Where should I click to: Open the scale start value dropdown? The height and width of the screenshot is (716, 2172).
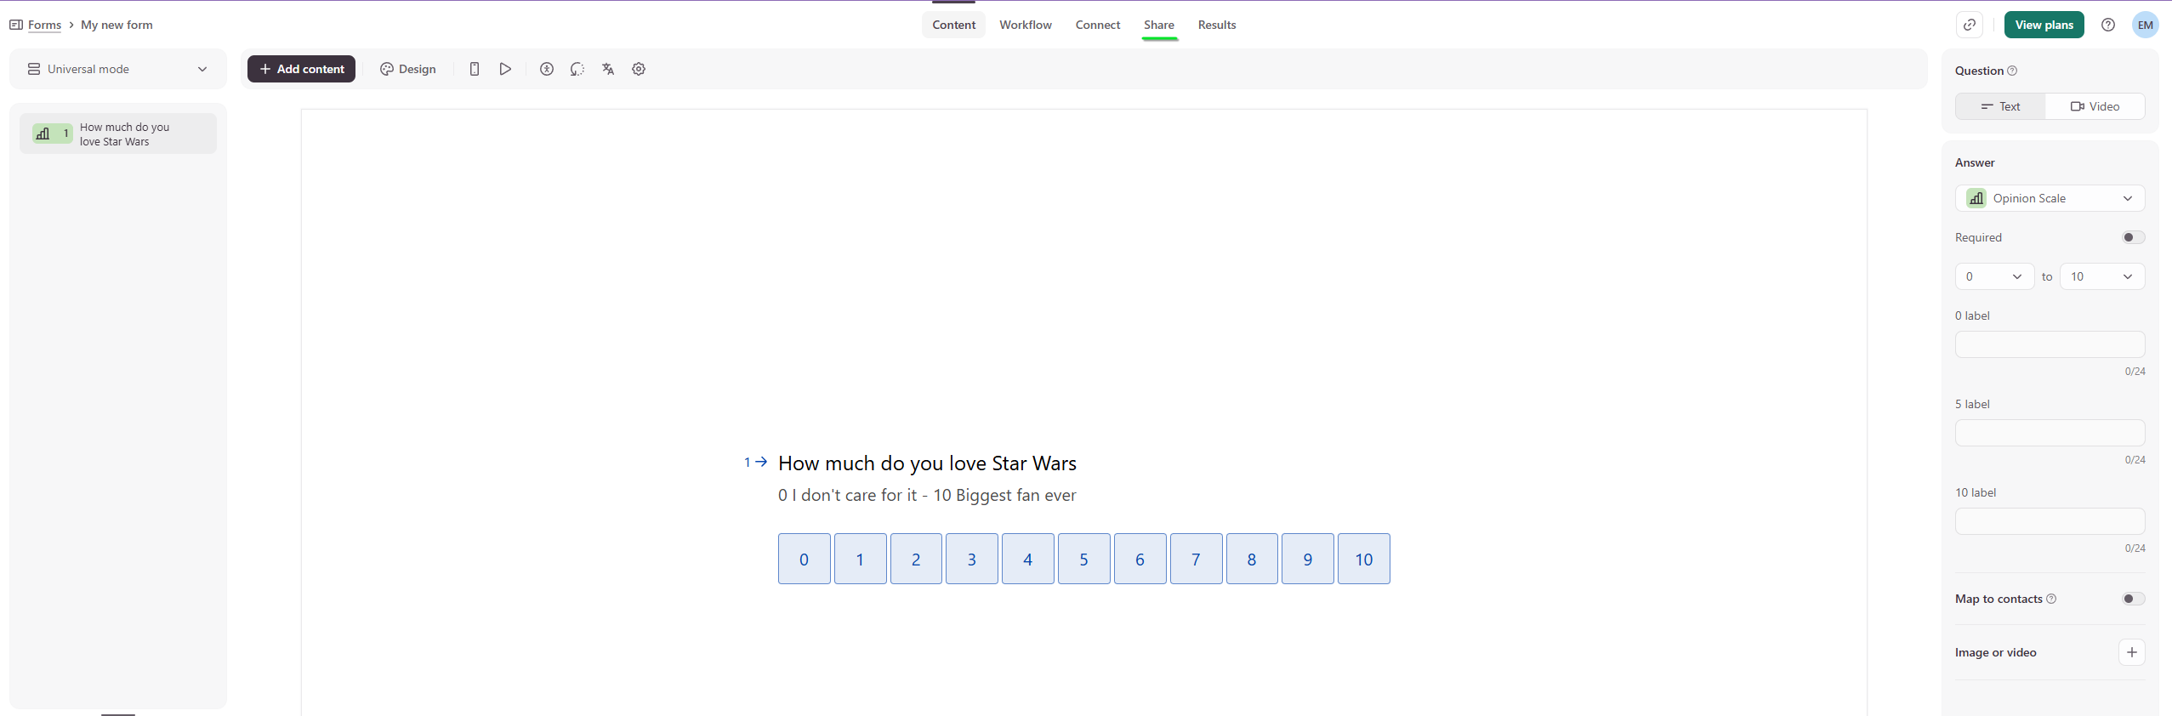click(1994, 276)
